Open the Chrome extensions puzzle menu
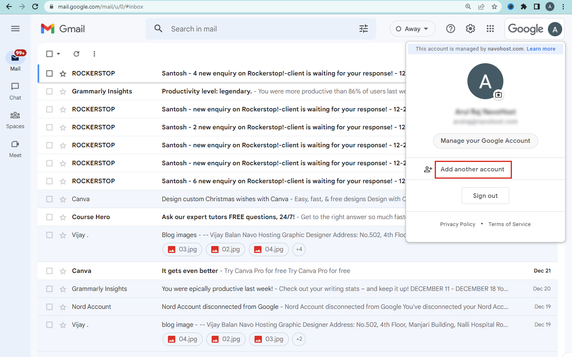Image resolution: width=572 pixels, height=357 pixels. [x=524, y=7]
